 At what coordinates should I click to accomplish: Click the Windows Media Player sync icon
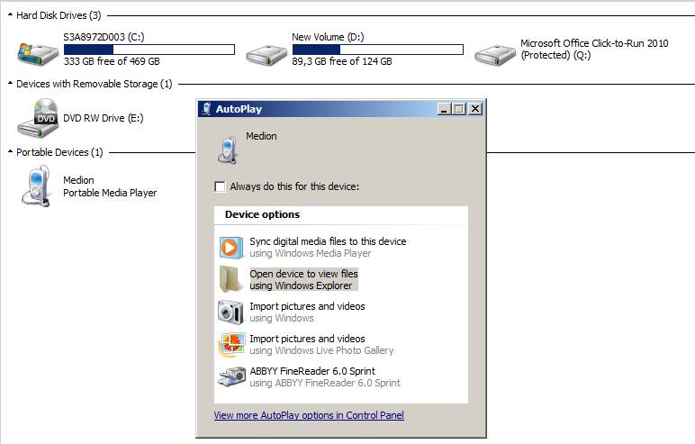tap(231, 248)
